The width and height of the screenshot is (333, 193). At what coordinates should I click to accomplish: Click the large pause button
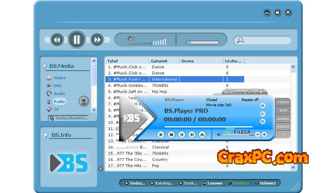click(76, 39)
